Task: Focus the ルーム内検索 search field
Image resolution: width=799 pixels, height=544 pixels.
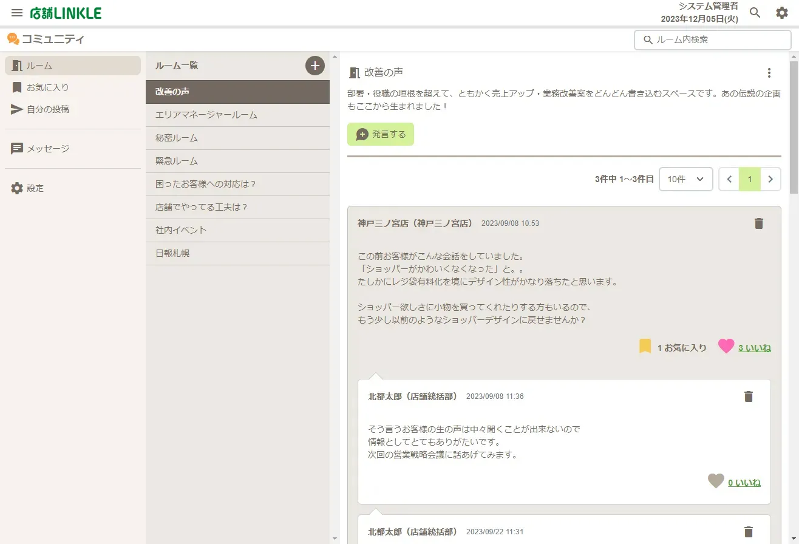Action: [713, 39]
